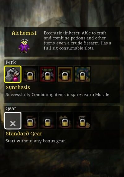Click the Alchemist character sprite

[x=24, y=46]
